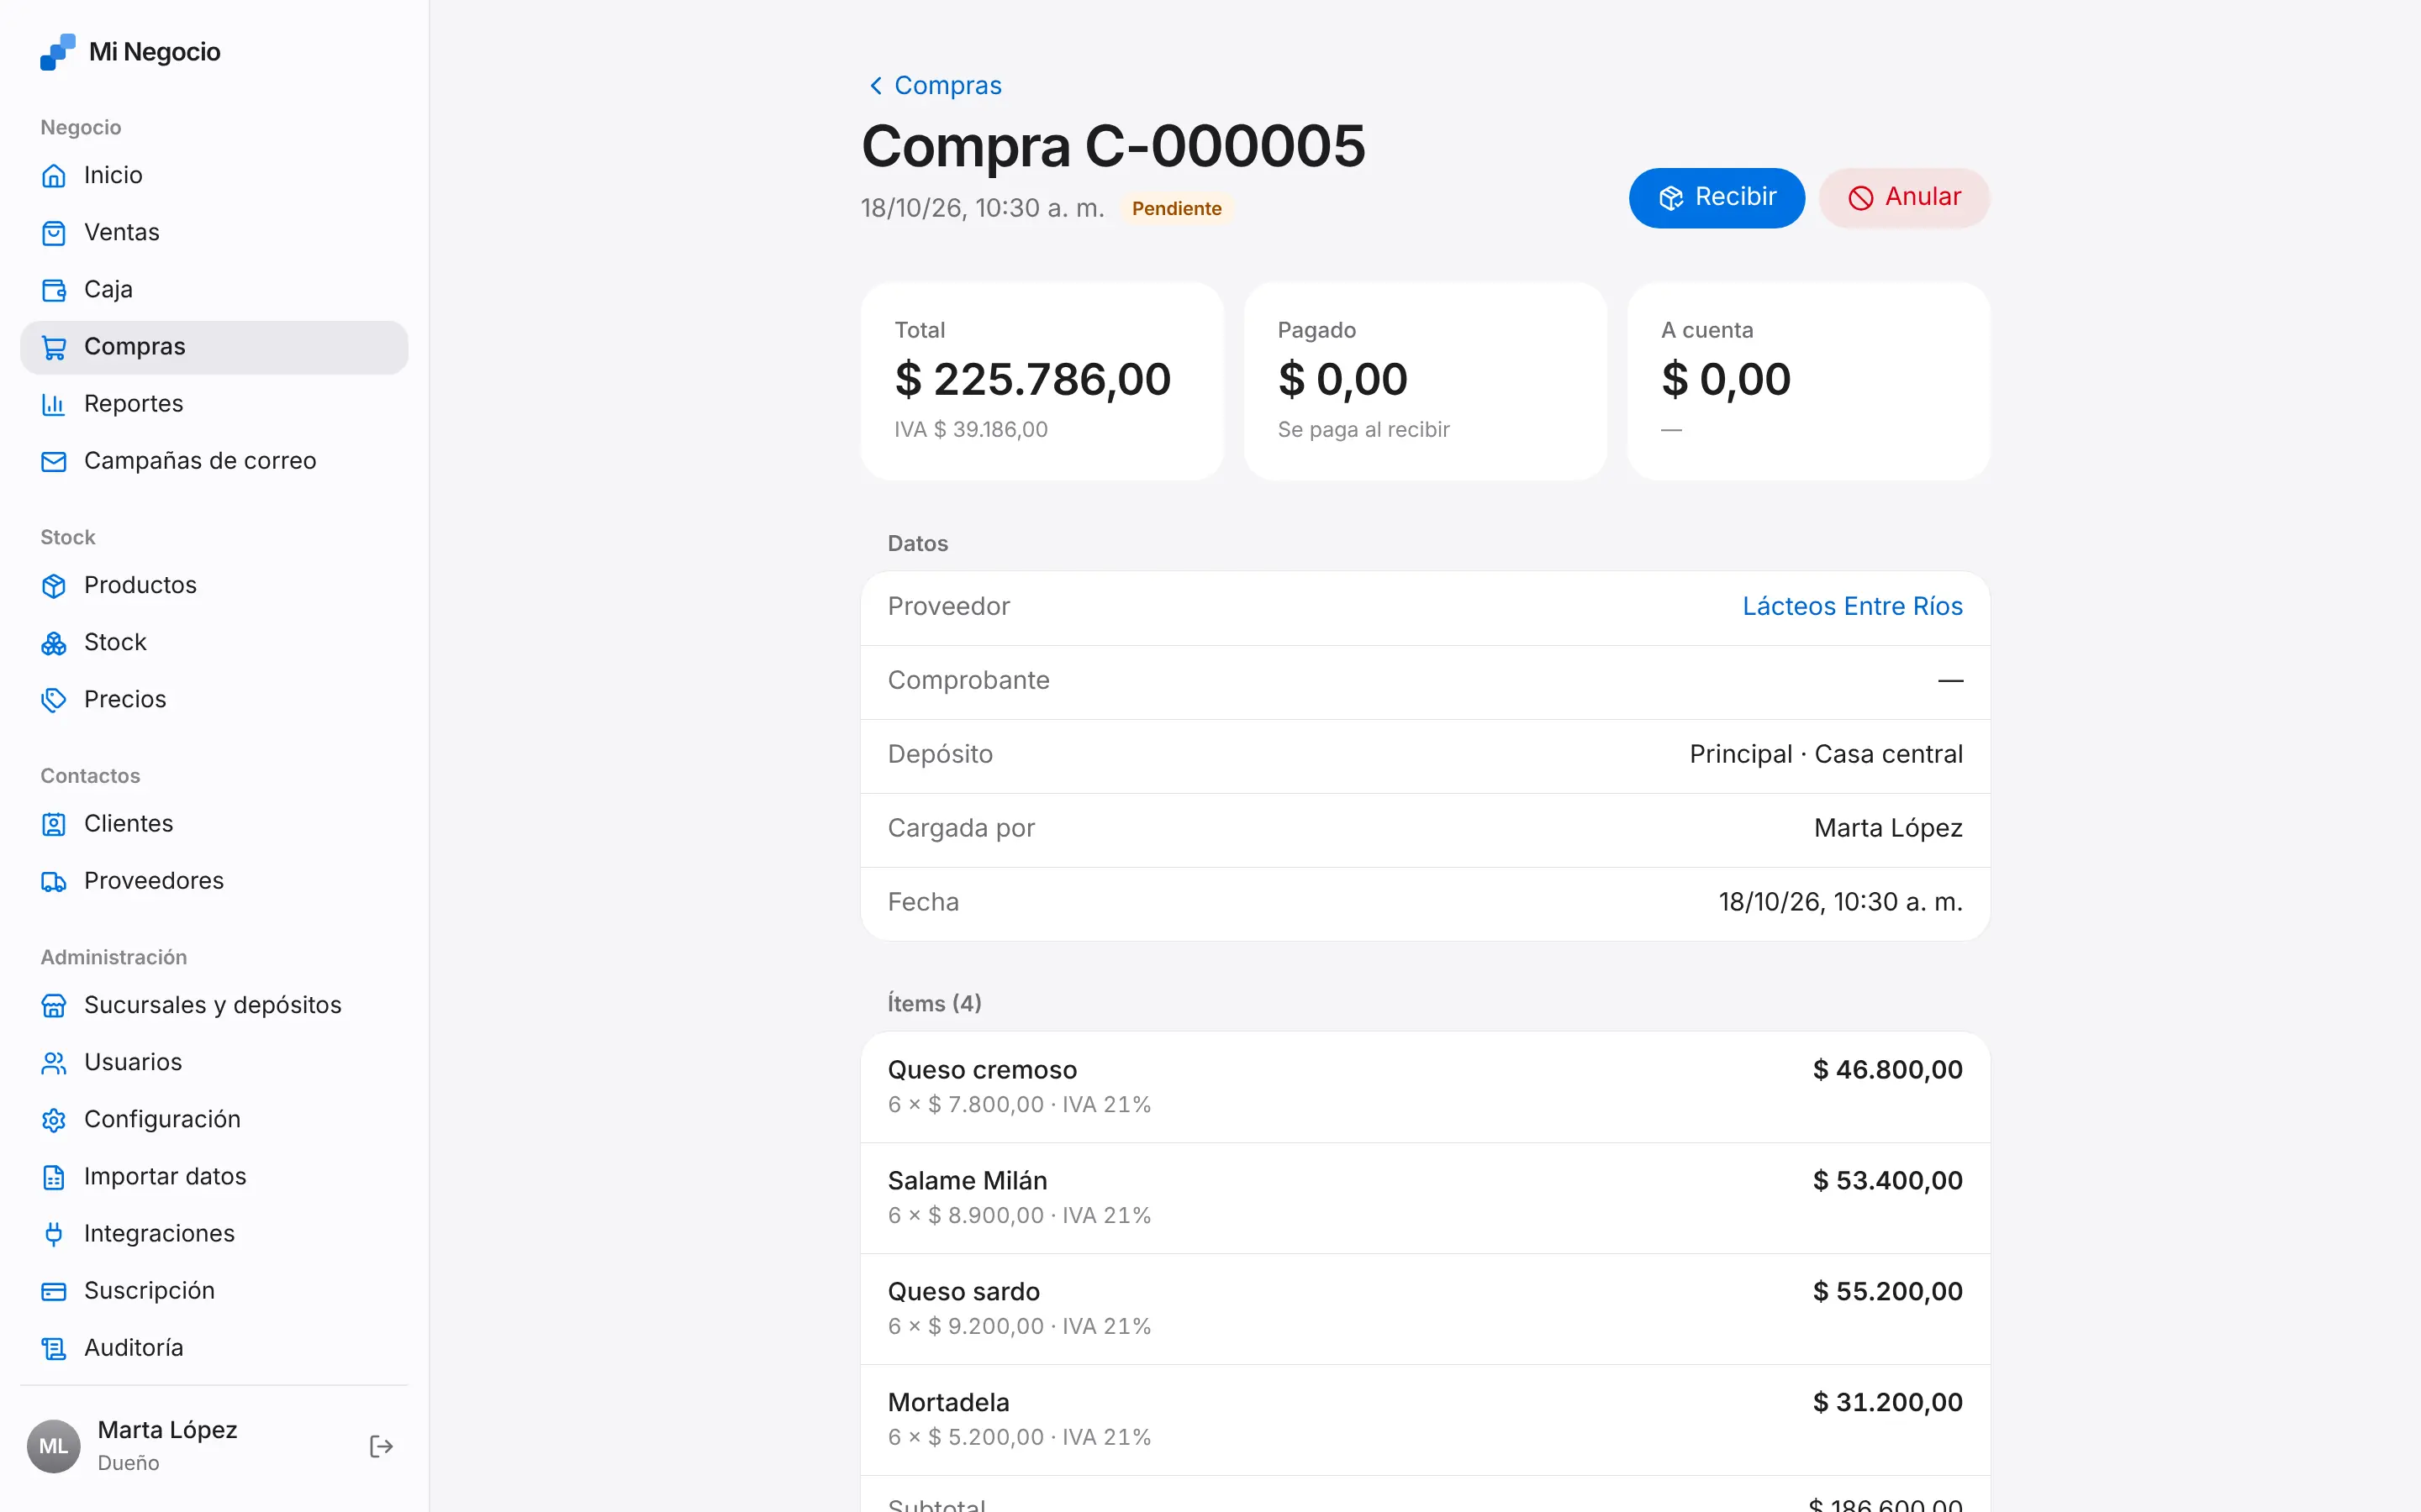The height and width of the screenshot is (1512, 2421).
Task: Receive the purchase with the Recibir button
Action: point(1717,197)
